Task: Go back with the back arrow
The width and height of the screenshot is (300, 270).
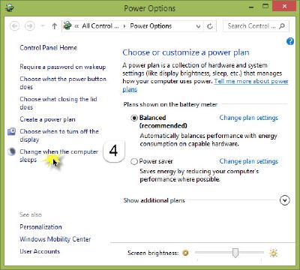Action: 15,26
